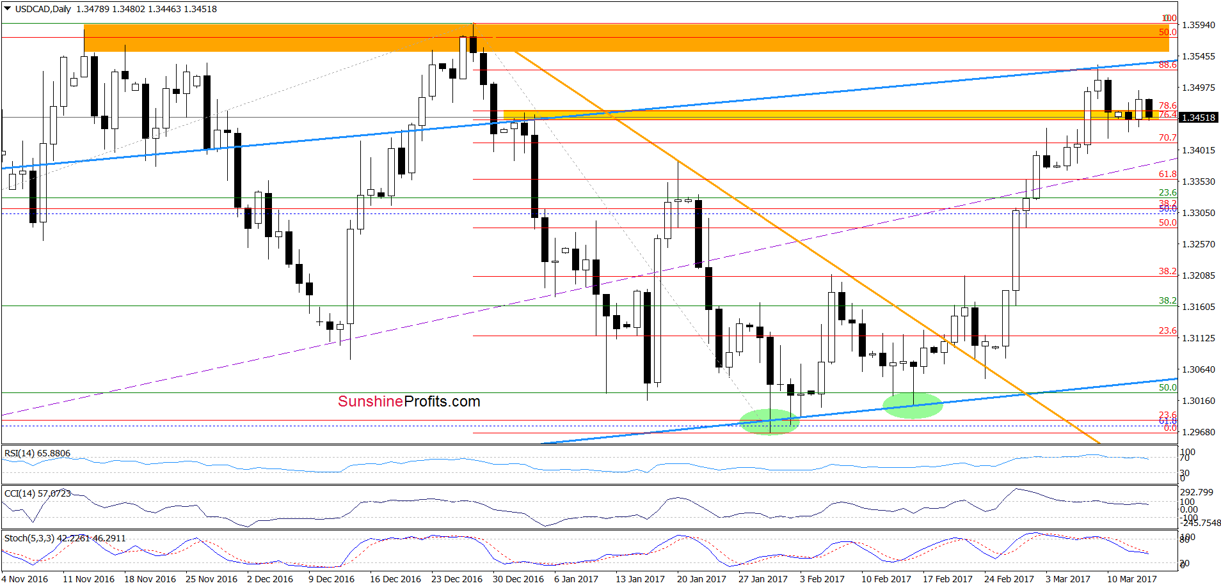Click the 1.32085 price axis label

click(x=1198, y=275)
